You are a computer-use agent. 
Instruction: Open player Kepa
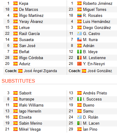point(24,3)
